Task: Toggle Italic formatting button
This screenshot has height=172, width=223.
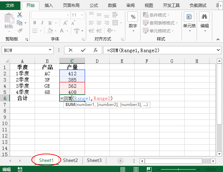Action: (x=42, y=23)
